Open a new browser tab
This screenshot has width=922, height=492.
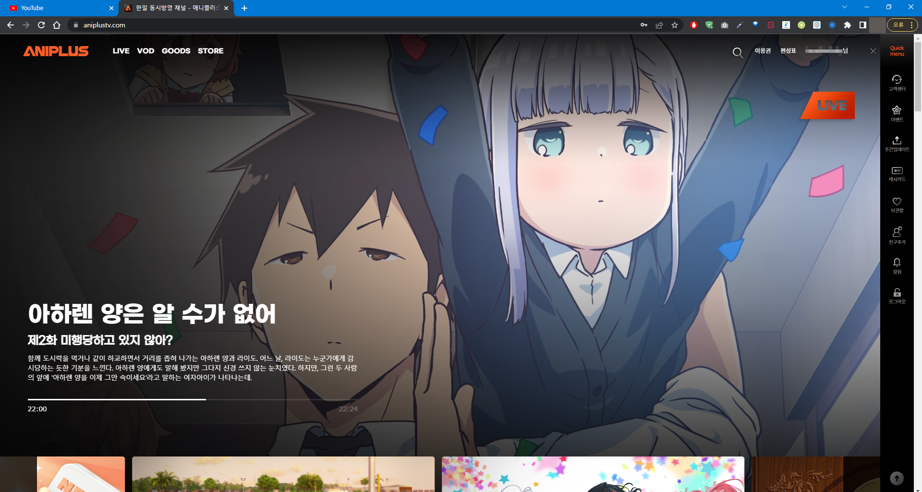tap(244, 8)
